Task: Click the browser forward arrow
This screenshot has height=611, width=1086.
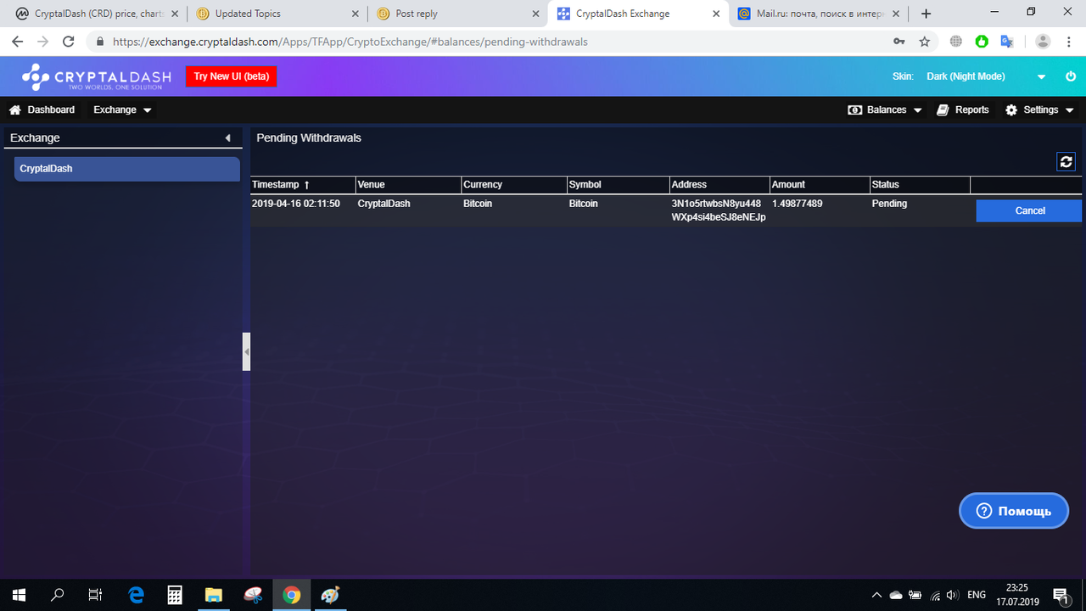Action: pos(43,42)
